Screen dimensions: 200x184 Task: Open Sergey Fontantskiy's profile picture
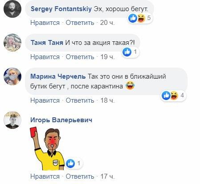[12, 9]
